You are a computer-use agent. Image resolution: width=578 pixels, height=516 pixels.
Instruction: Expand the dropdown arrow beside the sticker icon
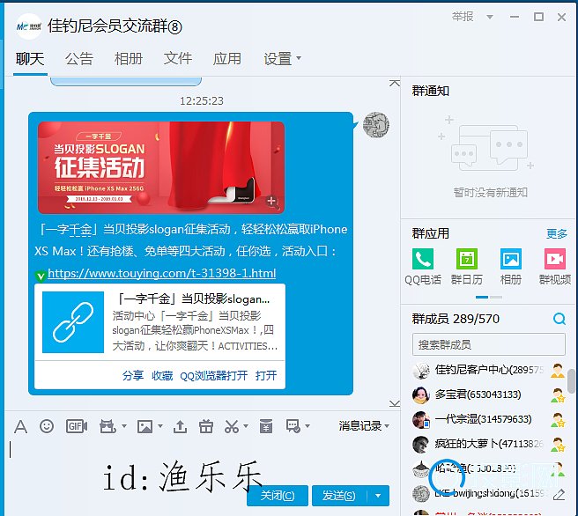124,426
